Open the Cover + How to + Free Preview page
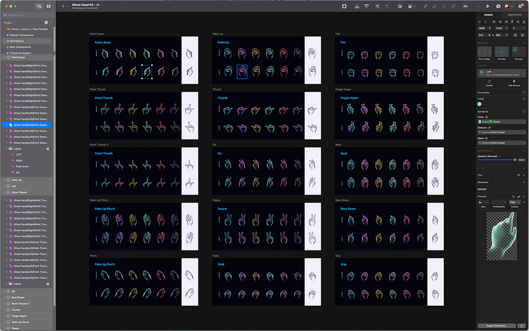This screenshot has height=331, width=529. click(28, 29)
